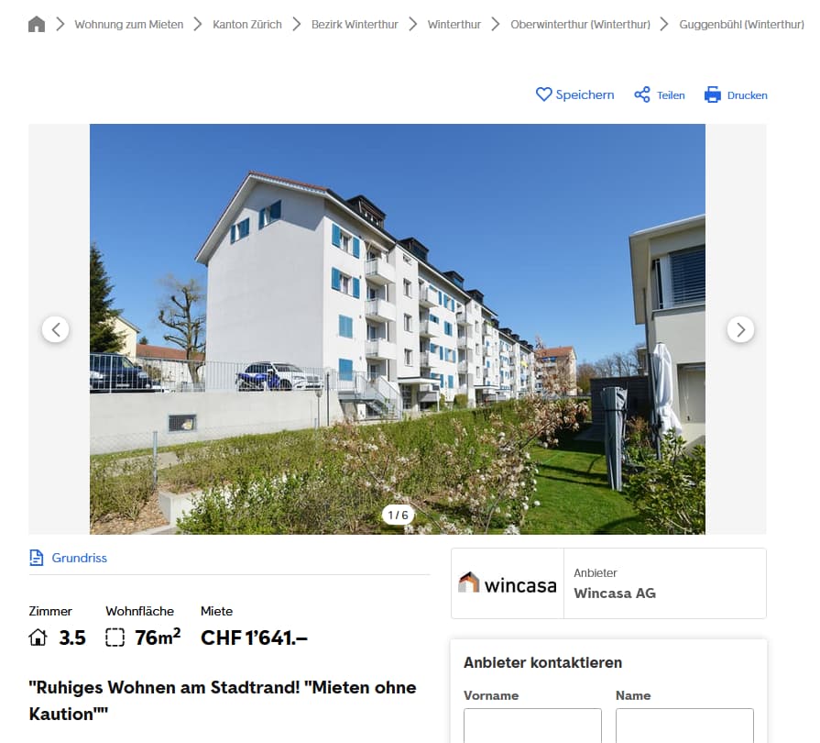Show the previous photo with left arrow
The width and height of the screenshot is (820, 743).
tap(56, 329)
